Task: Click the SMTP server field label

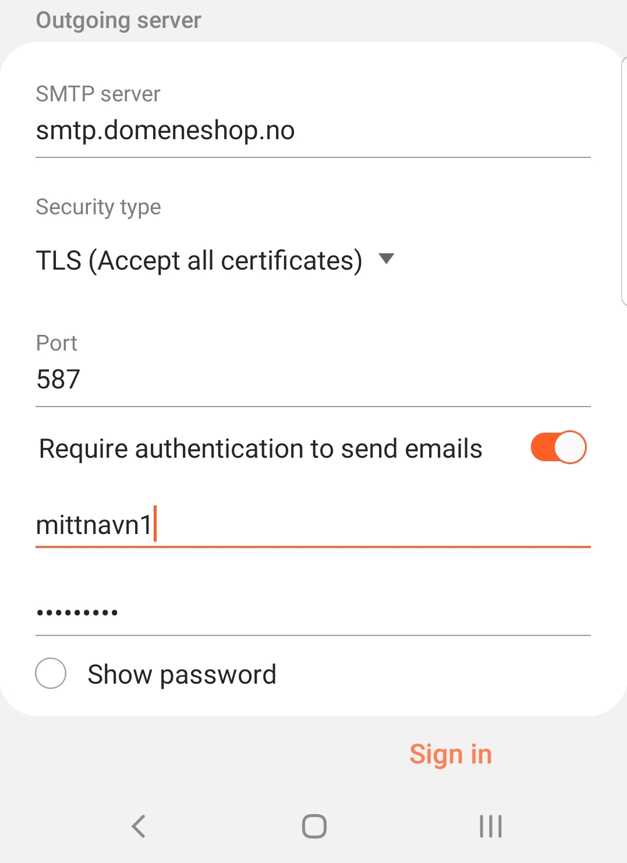Action: click(98, 94)
